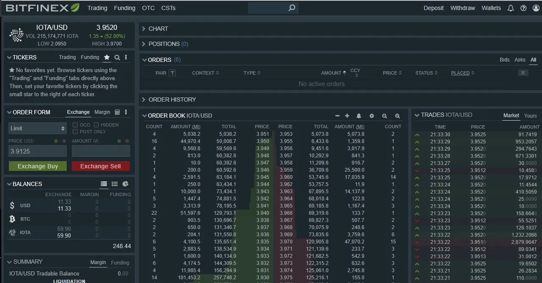Image resolution: width=542 pixels, height=283 pixels.
Task: Click the Bitfinex logo
Action: coord(42,8)
